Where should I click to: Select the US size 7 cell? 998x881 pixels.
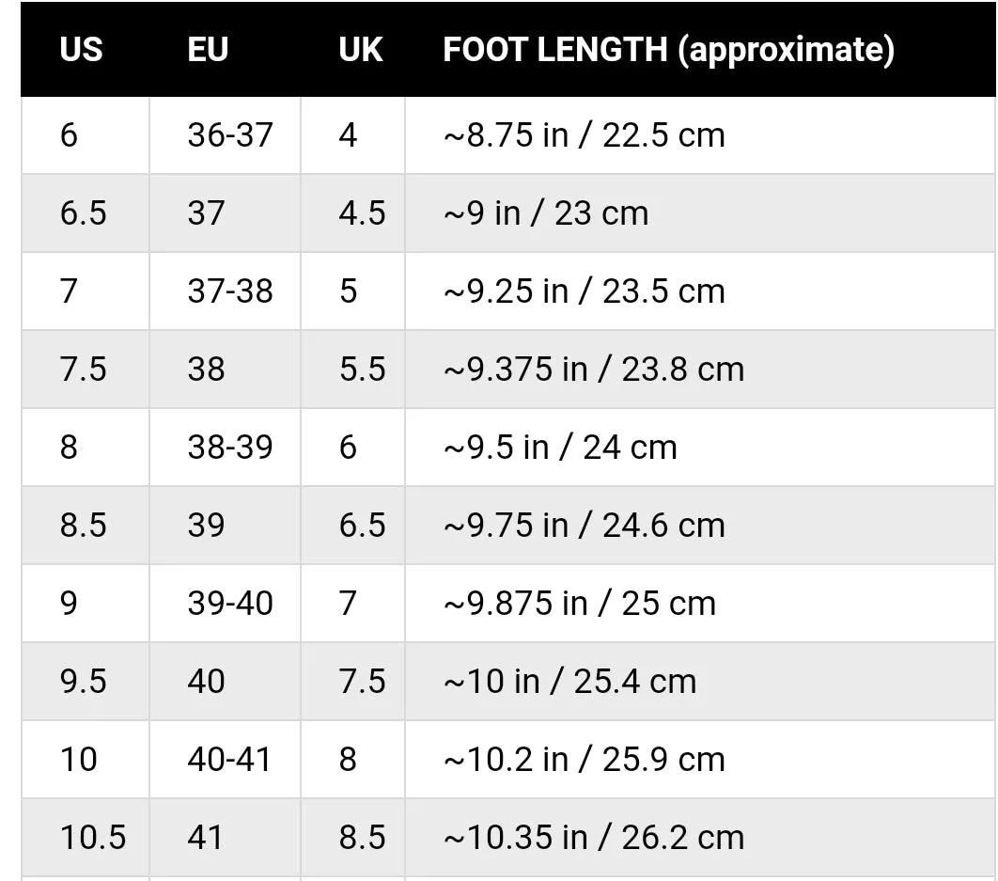pyautogui.click(x=86, y=291)
